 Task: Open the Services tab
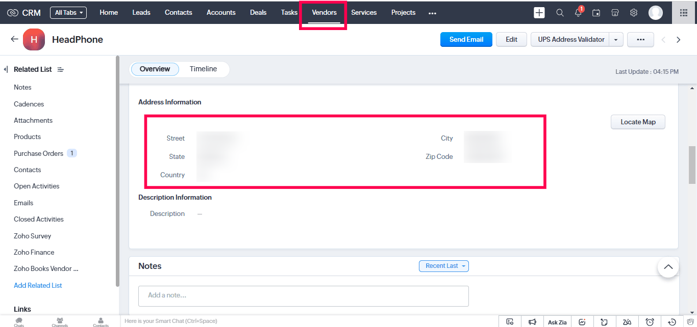point(364,13)
